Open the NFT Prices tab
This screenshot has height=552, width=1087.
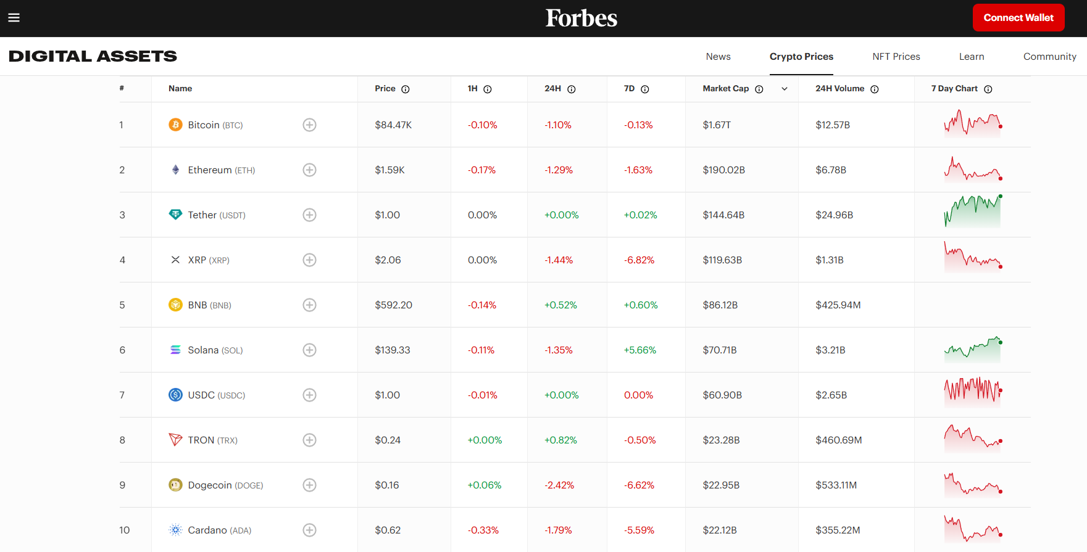[896, 57]
